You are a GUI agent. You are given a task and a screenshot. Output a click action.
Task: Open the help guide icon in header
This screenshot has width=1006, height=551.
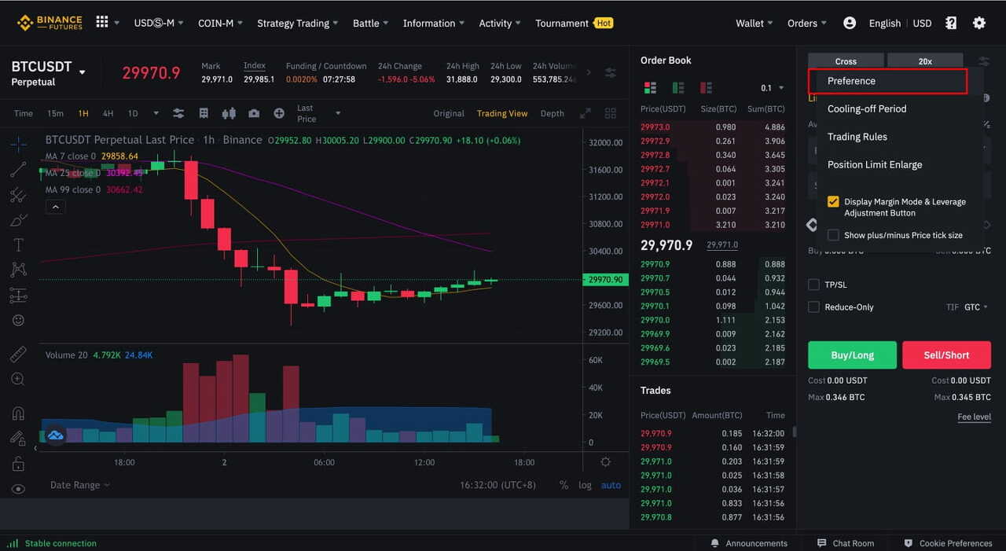pyautogui.click(x=951, y=23)
